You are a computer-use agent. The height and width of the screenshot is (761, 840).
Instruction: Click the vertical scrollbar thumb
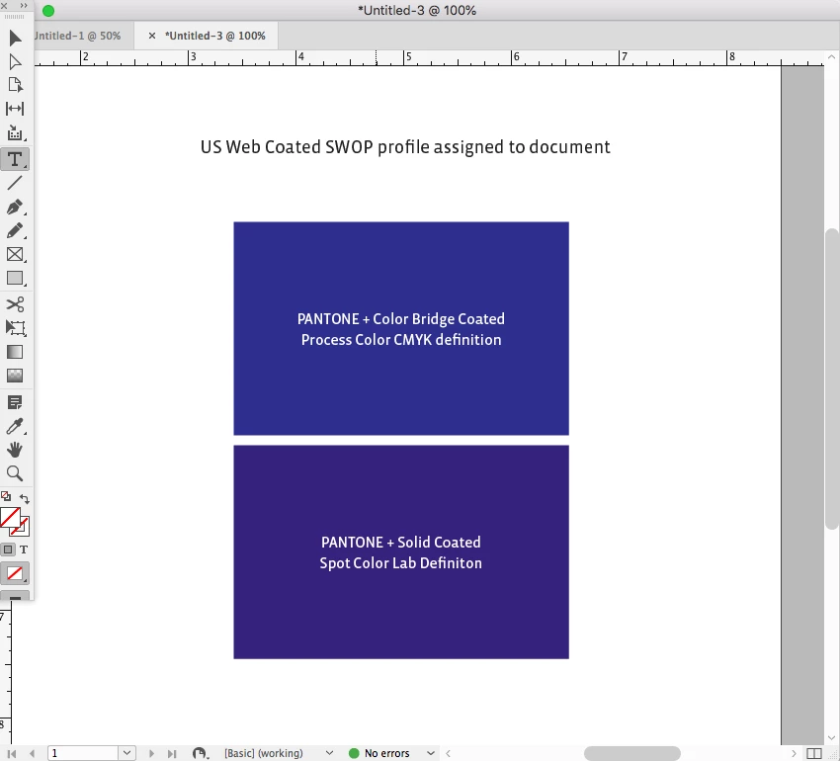coord(832,379)
